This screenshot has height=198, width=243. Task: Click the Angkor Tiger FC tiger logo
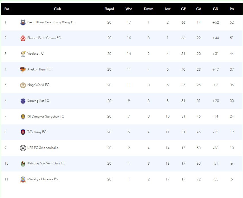(23, 70)
